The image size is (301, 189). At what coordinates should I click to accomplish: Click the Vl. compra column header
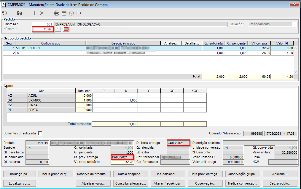[x=259, y=43]
